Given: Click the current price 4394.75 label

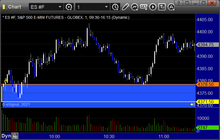Looking at the screenshot, I should click(207, 45).
